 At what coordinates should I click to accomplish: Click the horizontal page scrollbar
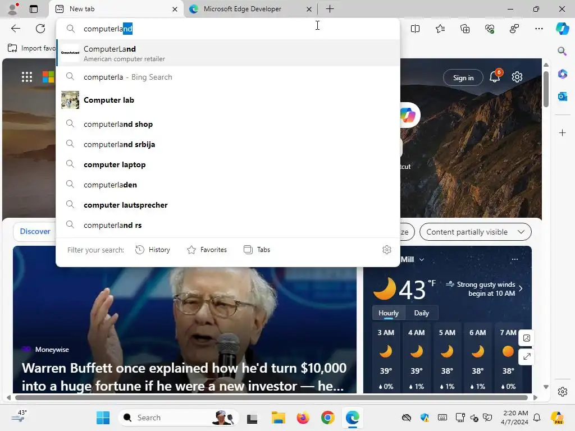(x=271, y=397)
